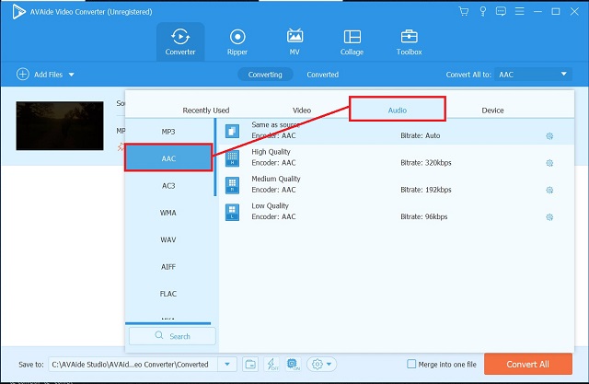This screenshot has width=589, height=384.
Task: Click the video thumbnail preview
Action: click(60, 125)
